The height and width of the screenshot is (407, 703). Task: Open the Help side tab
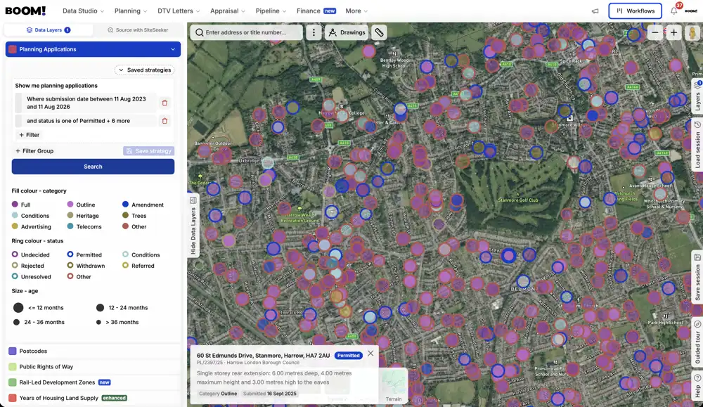click(697, 385)
